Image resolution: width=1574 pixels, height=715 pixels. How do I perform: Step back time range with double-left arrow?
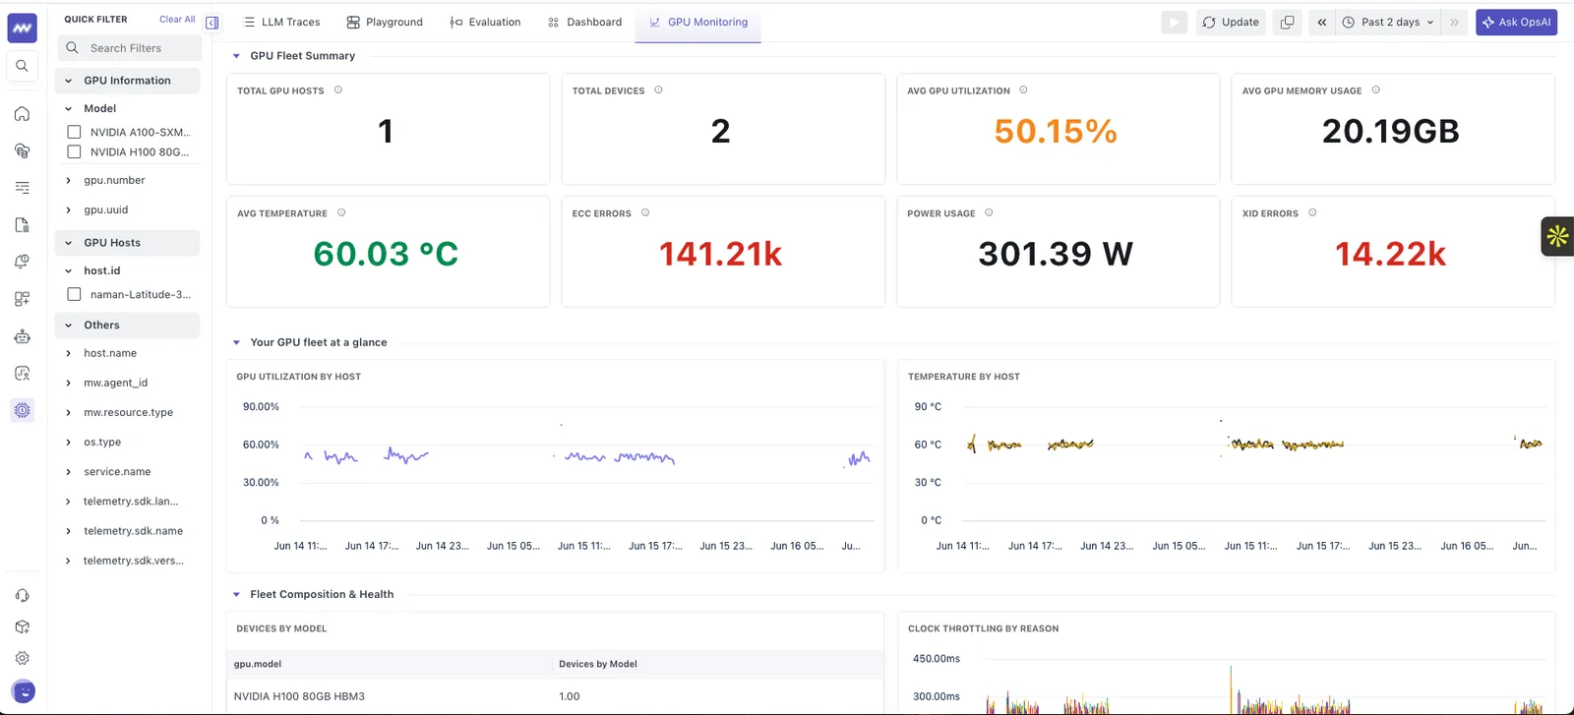pos(1321,22)
